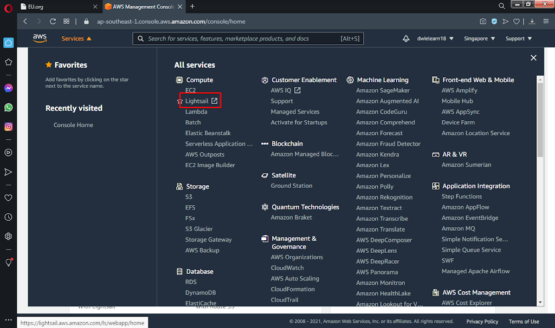Open Bookmarks star in Opera sidebar
The width and height of the screenshot is (555, 328).
[9, 62]
